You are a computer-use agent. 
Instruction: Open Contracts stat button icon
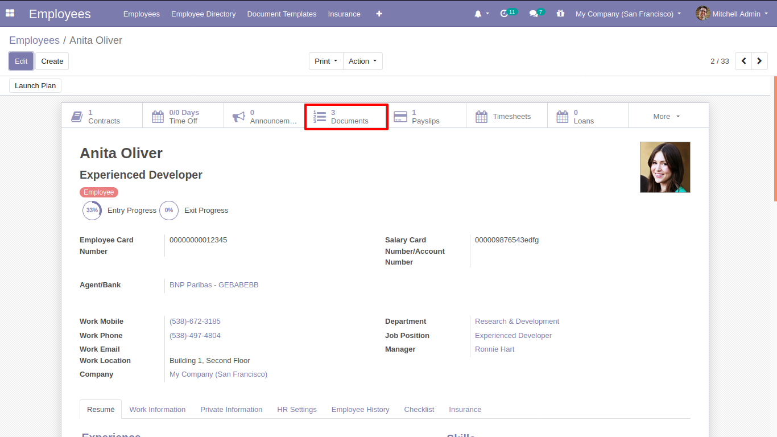(77, 117)
